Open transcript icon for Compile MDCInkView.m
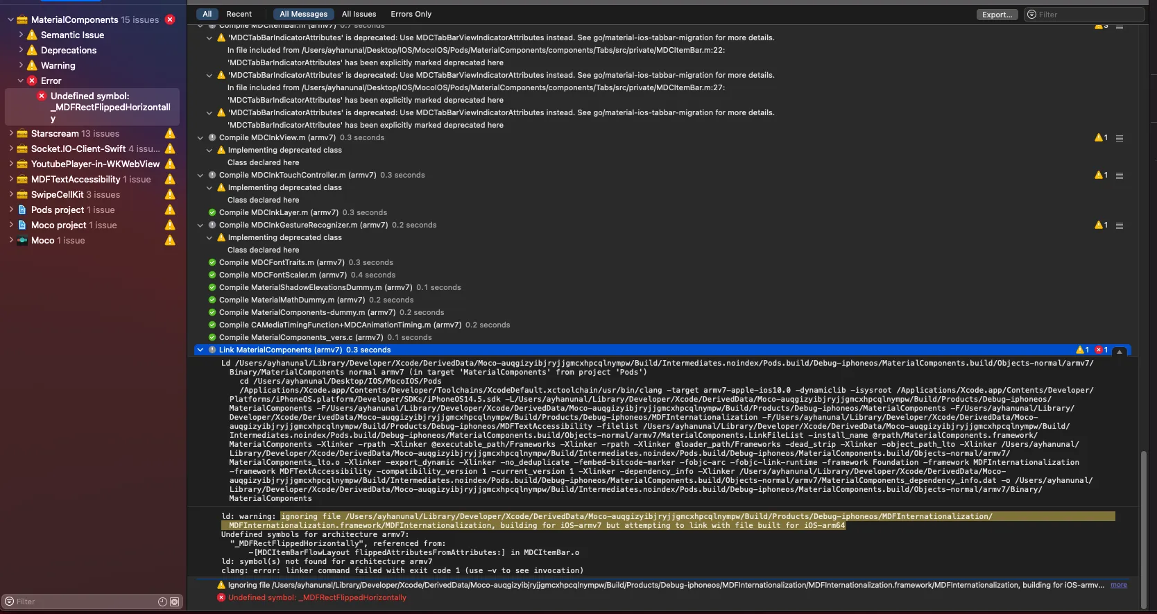 pyautogui.click(x=1119, y=138)
